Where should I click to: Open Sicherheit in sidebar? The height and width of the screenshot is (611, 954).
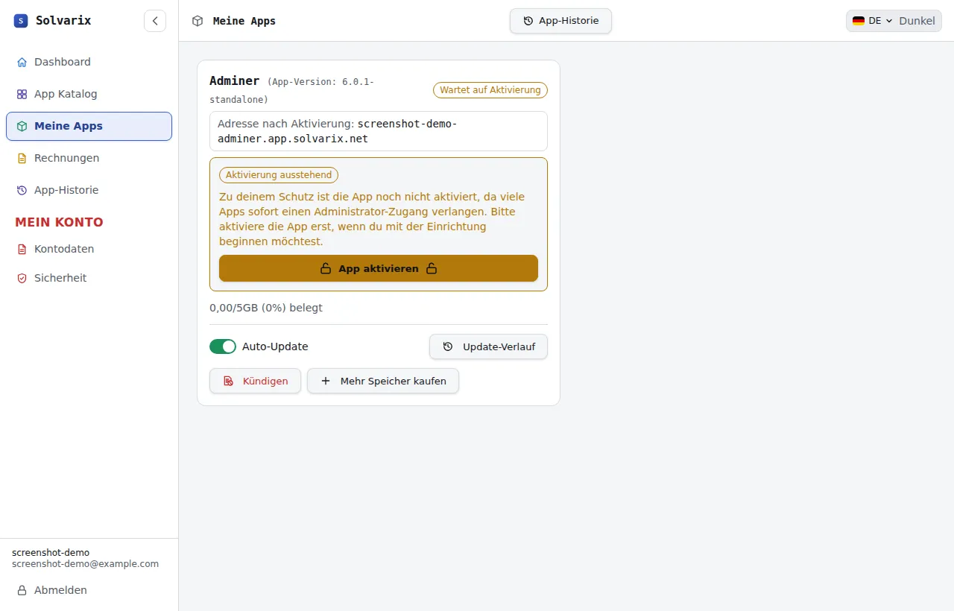(89, 278)
